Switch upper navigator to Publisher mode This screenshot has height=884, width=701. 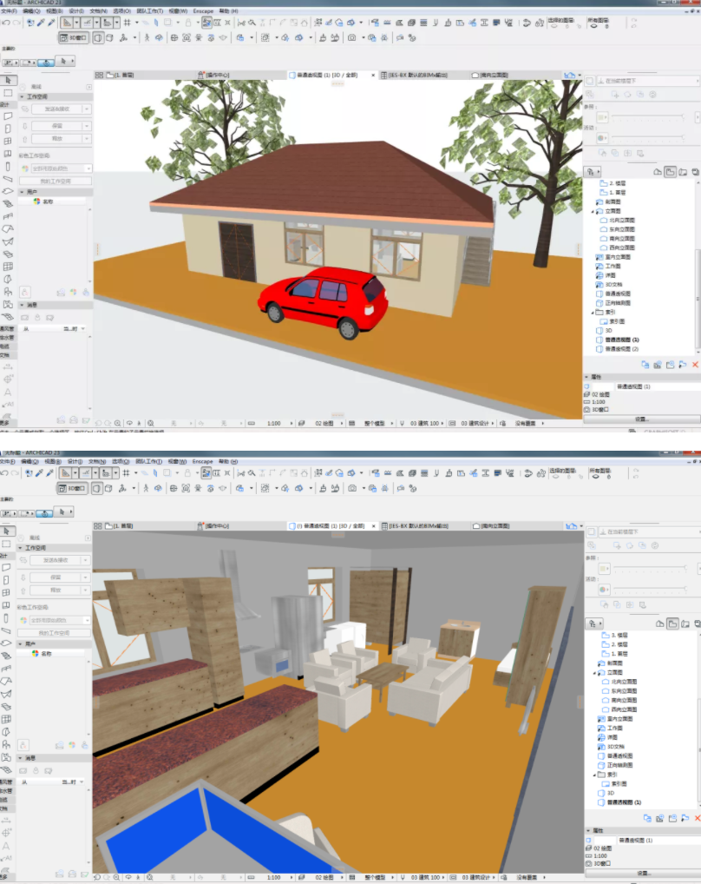696,171
